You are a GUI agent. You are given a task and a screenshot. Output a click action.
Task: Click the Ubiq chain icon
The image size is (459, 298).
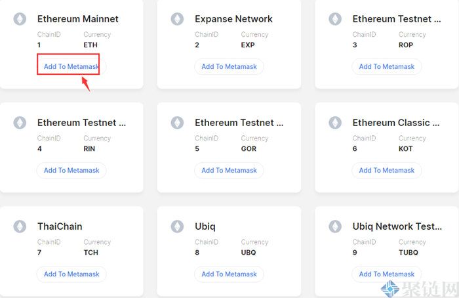(177, 226)
